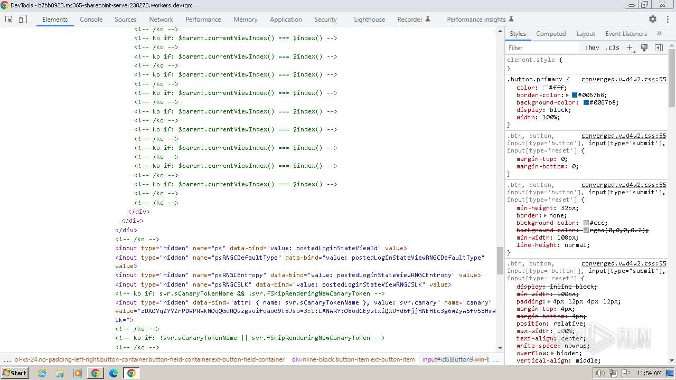Activate the element inspector picker icon
Viewport: 676px width, 380px height.
(8, 19)
